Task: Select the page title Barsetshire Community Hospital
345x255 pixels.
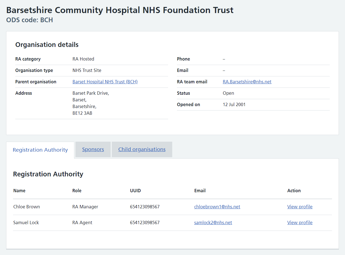Action: point(120,10)
